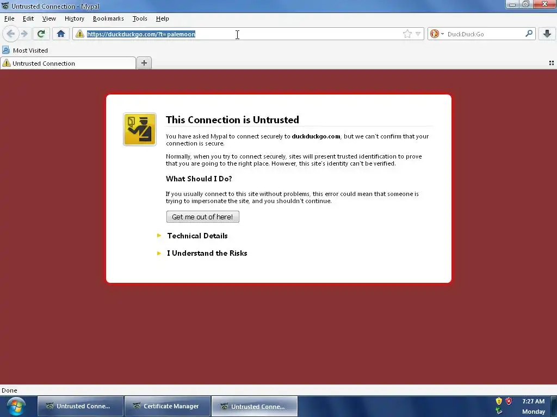Viewport: 557px width, 417px height.
Task: Click the Most Visited bookmarks icon
Action: 6,50
